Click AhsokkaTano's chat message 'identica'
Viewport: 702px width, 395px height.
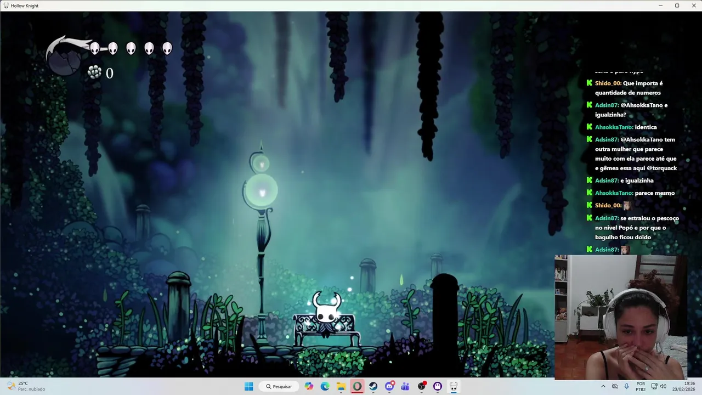pos(646,127)
